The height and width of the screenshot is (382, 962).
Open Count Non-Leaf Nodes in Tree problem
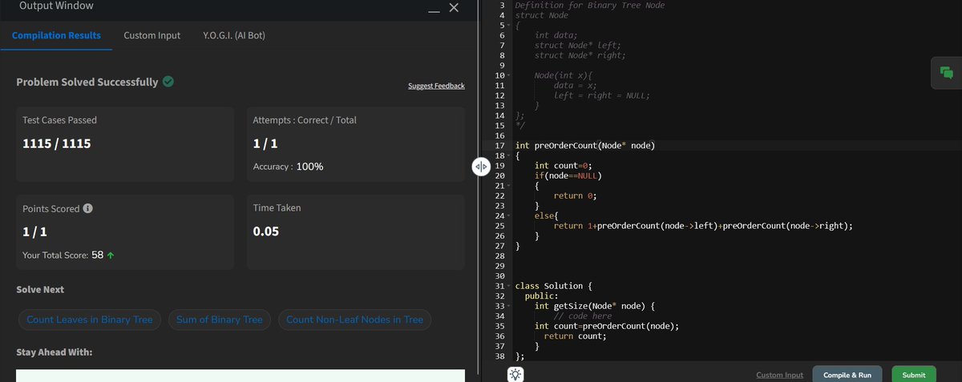(354, 320)
